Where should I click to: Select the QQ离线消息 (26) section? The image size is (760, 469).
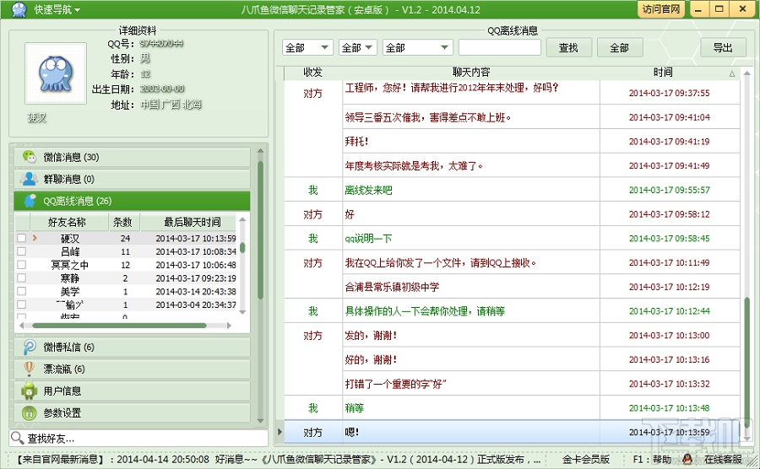click(132, 201)
